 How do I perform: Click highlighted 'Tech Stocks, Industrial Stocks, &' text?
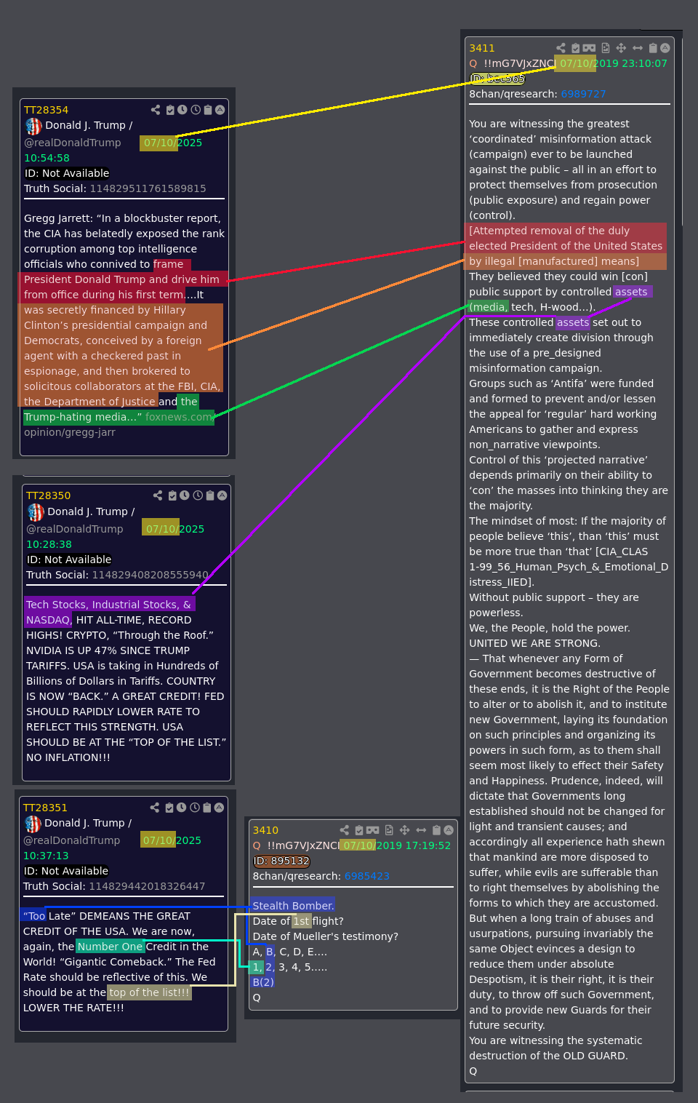click(x=109, y=605)
